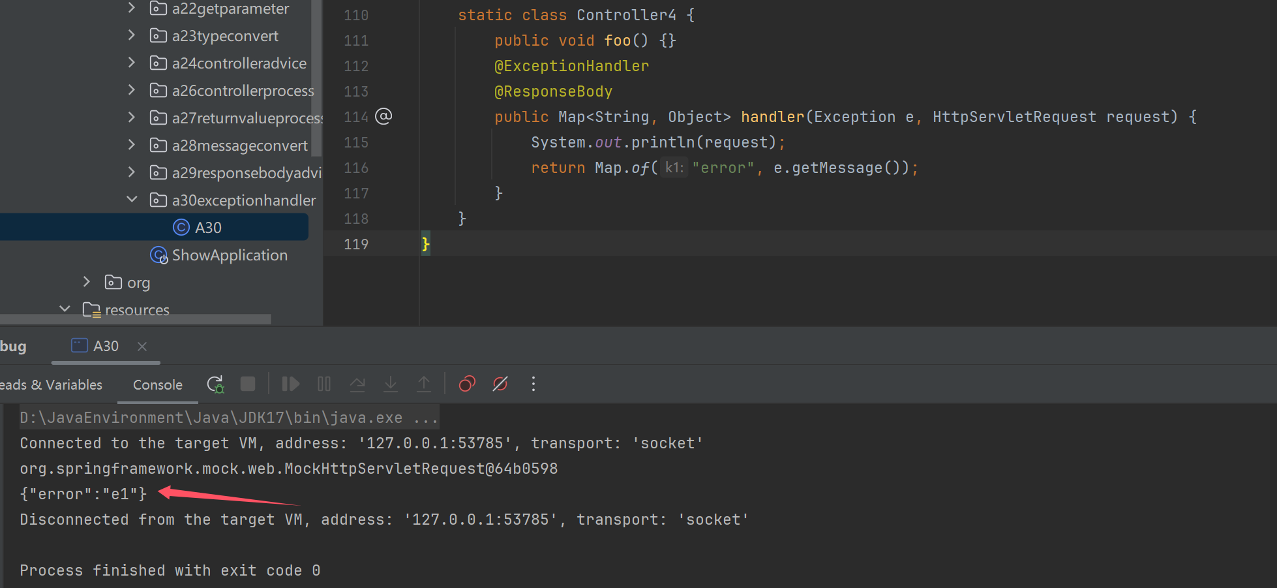Open the debugger more options menu

coord(533,384)
